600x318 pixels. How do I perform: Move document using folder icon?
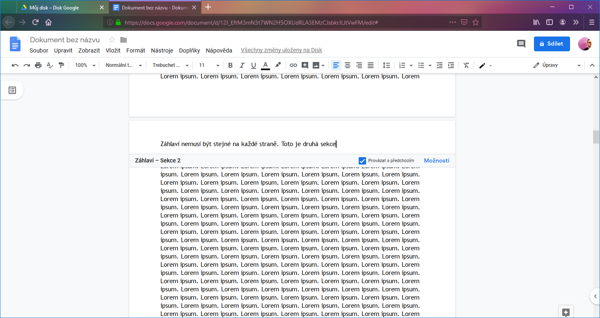coord(124,40)
